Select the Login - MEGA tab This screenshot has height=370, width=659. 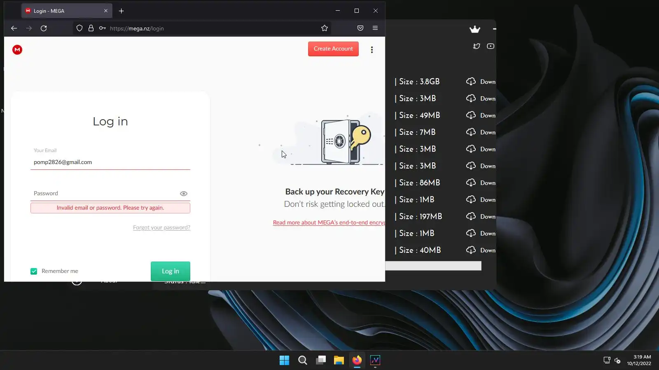pos(67,11)
